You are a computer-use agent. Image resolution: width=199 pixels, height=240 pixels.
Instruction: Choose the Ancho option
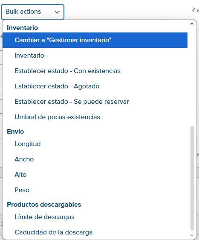tap(95, 159)
